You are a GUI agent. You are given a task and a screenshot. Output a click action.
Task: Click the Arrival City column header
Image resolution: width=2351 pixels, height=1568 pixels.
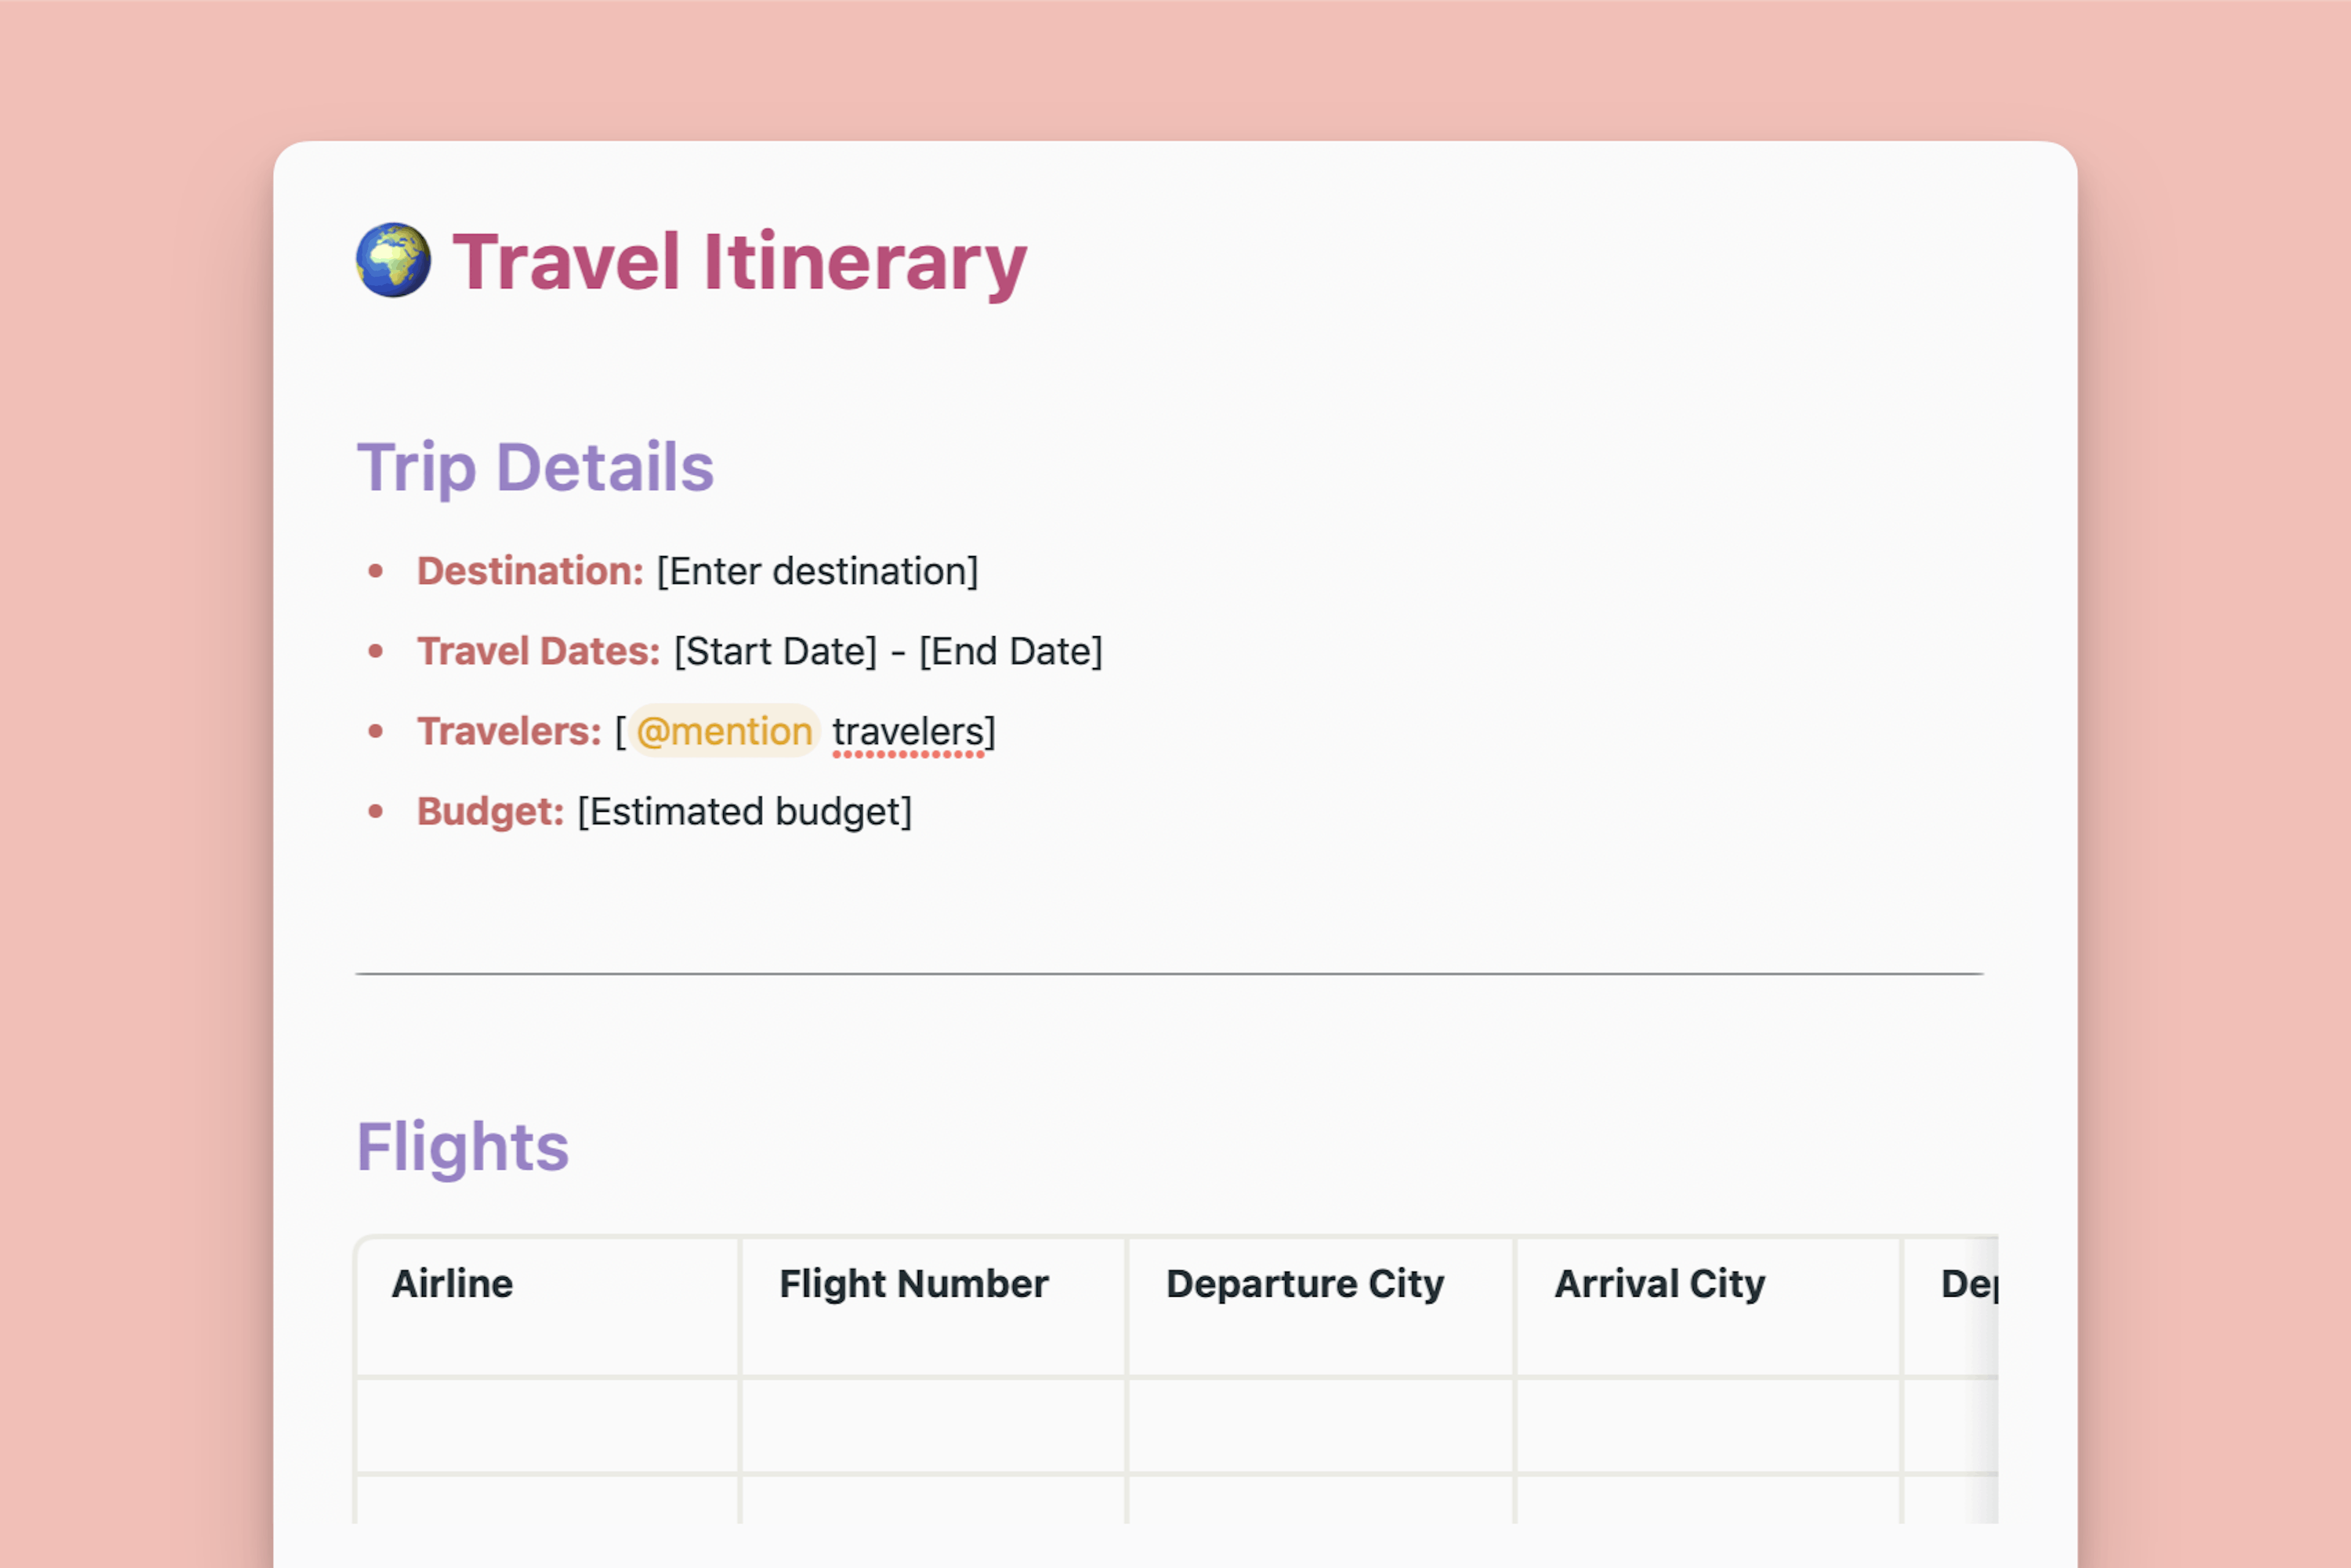pos(1708,1306)
